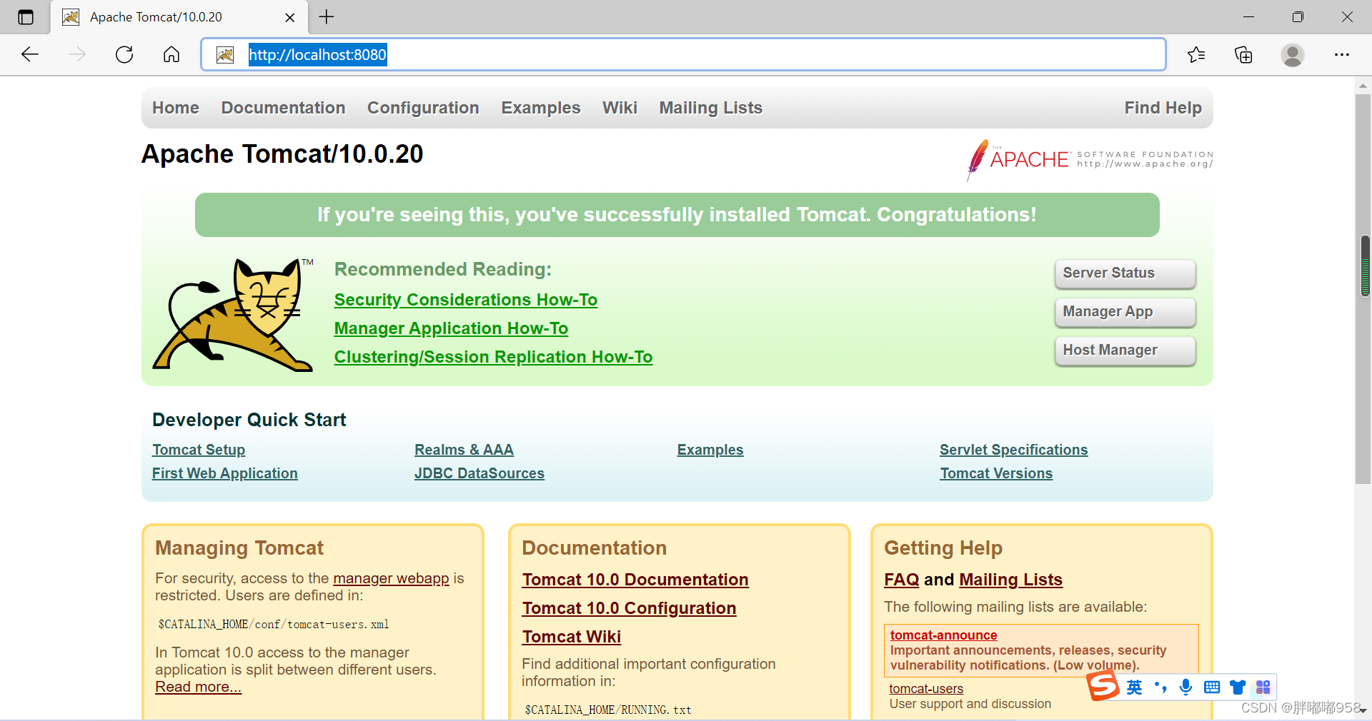
Task: Click the Server Status button
Action: pyautogui.click(x=1125, y=273)
